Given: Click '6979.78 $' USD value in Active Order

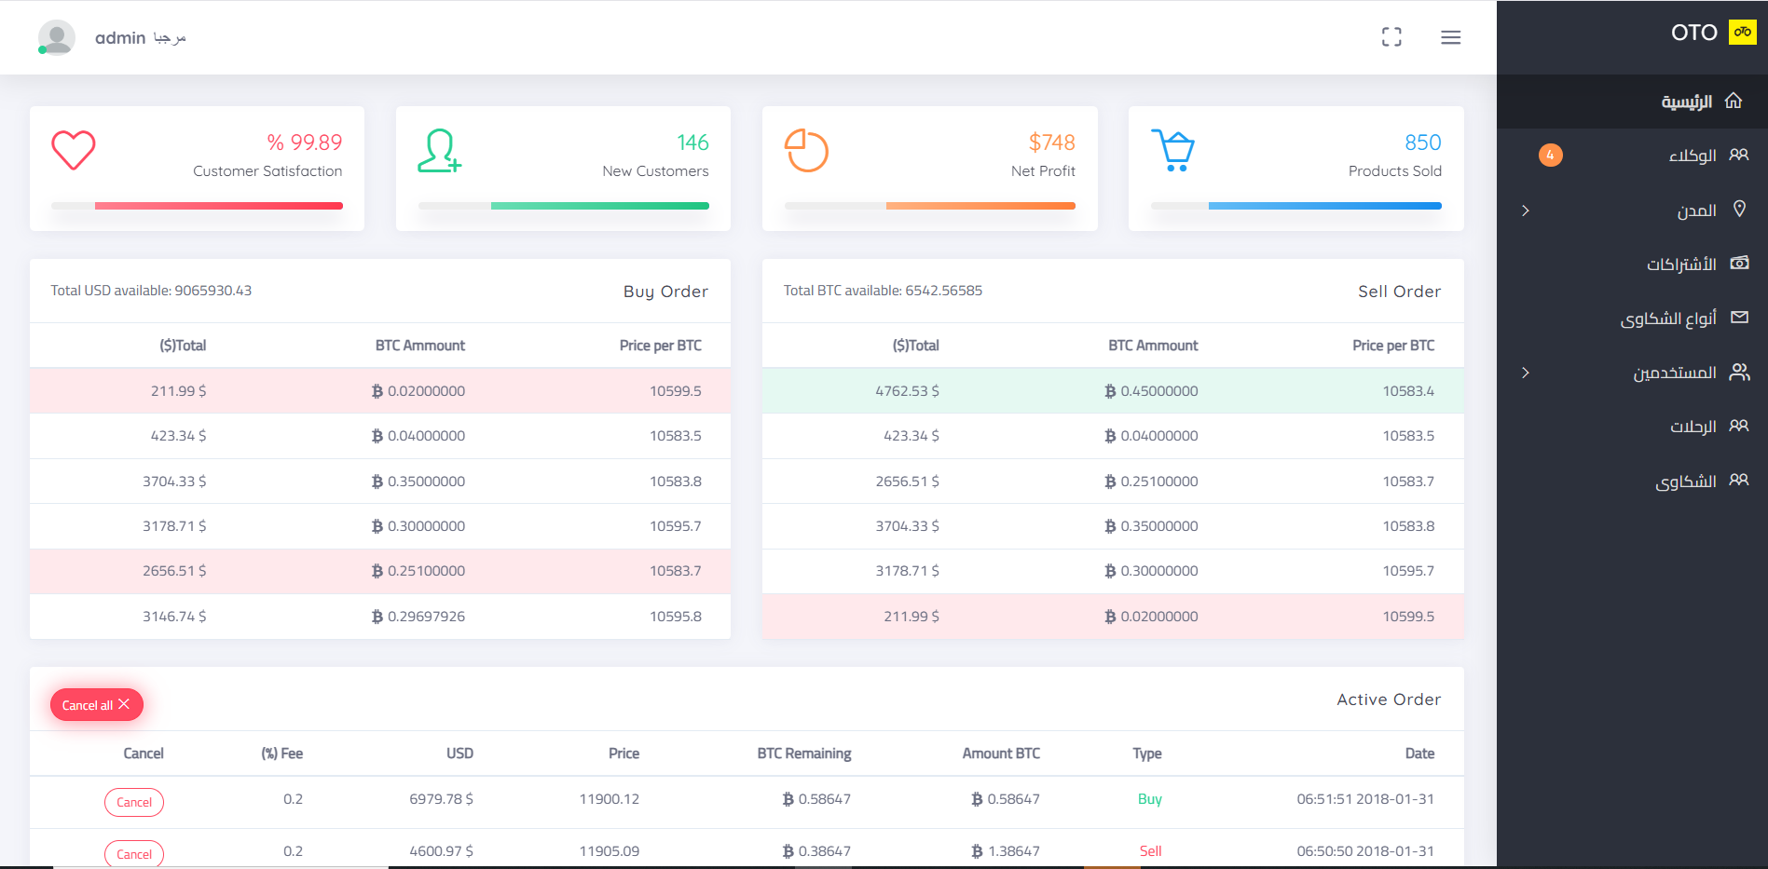Looking at the screenshot, I should tap(441, 799).
